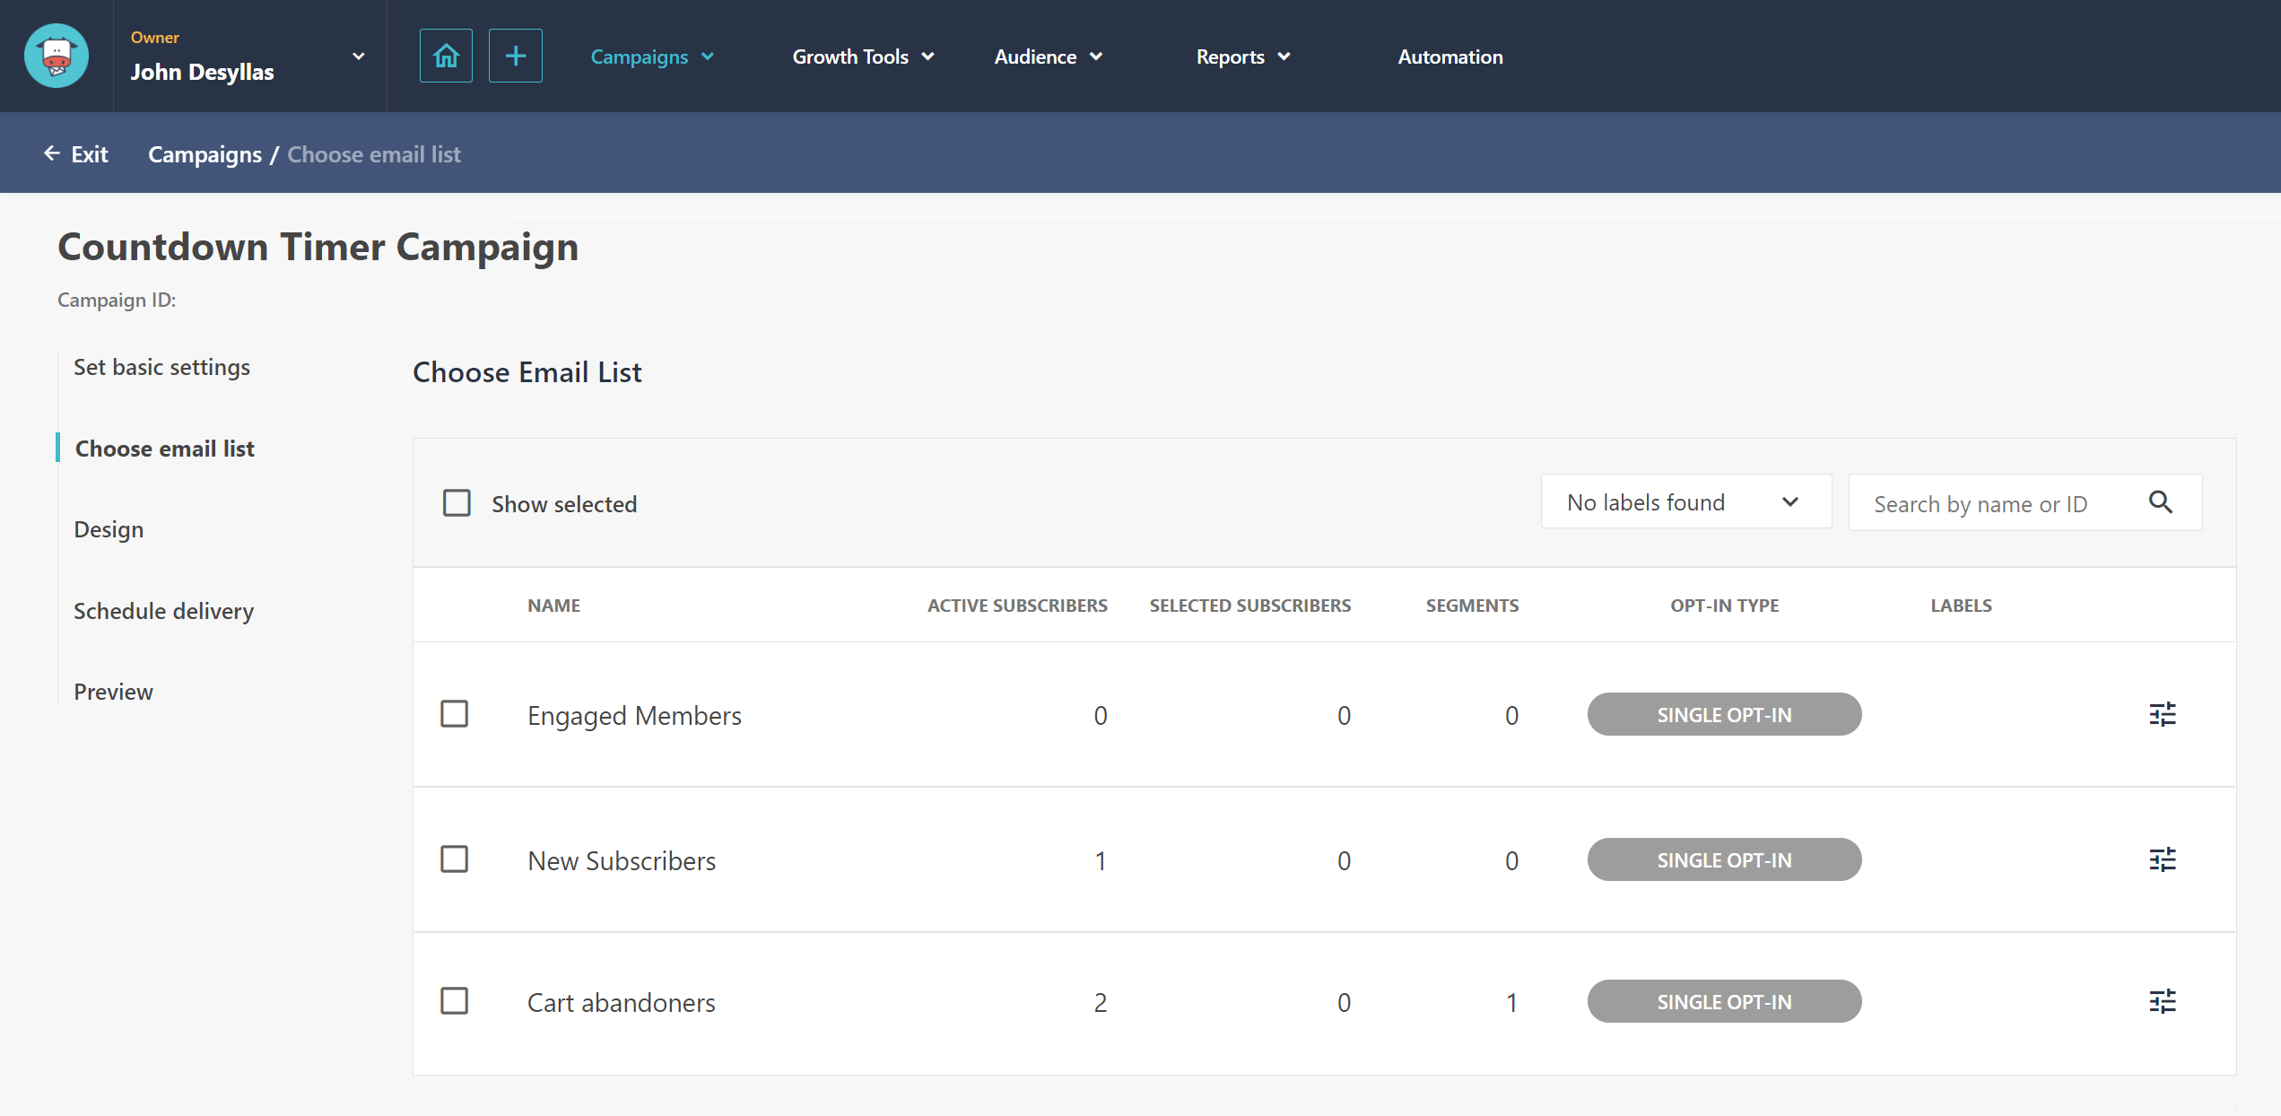This screenshot has width=2281, height=1116.
Task: Click Exit to leave the campaign editor
Action: click(75, 153)
